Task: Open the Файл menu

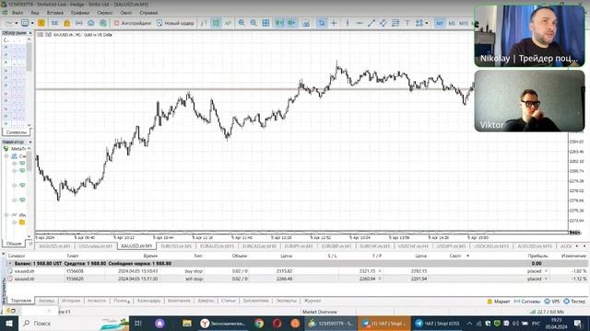Action: [x=18, y=13]
